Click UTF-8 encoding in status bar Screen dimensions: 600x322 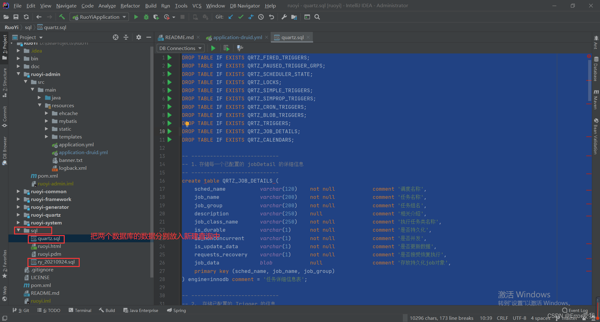[519, 318]
